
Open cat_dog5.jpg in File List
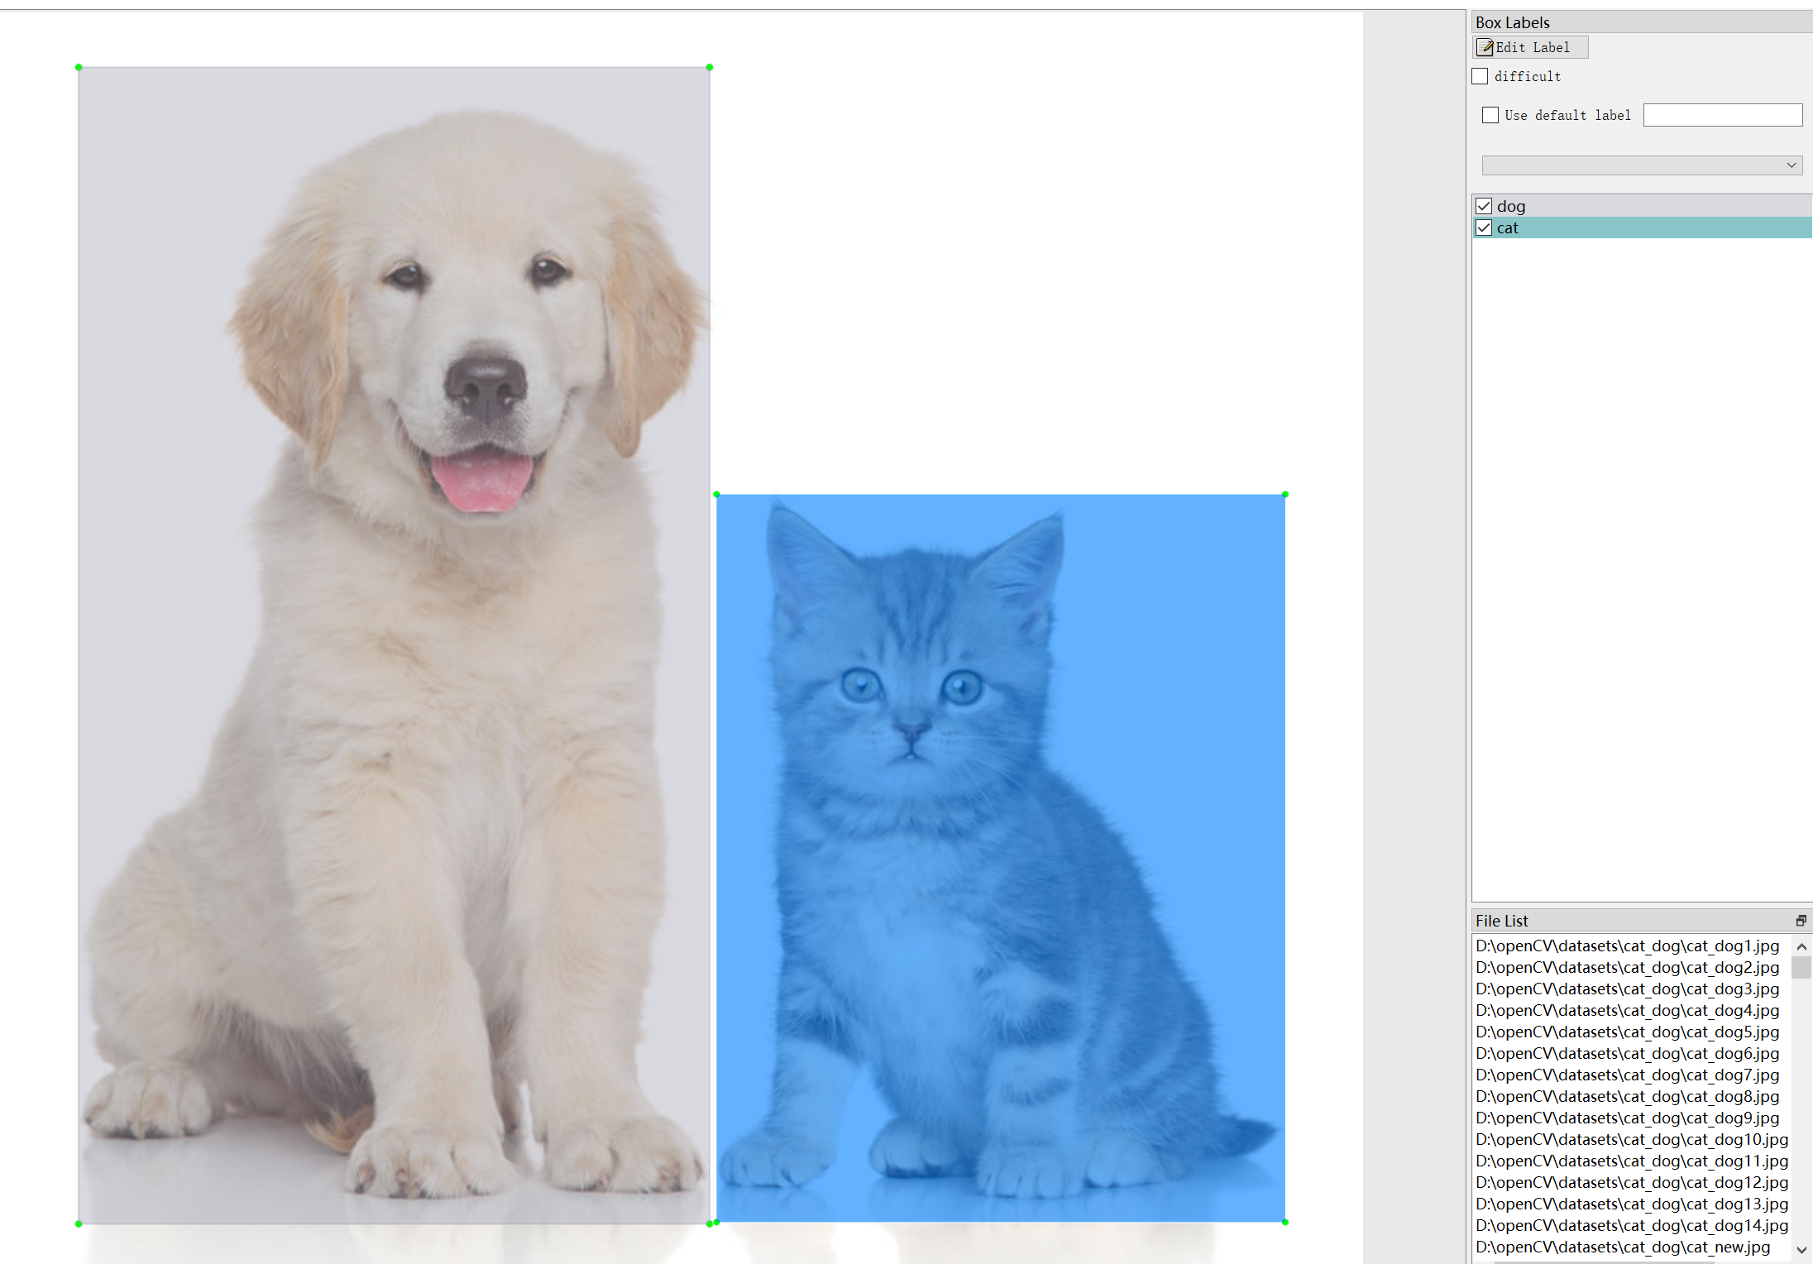tap(1627, 1032)
